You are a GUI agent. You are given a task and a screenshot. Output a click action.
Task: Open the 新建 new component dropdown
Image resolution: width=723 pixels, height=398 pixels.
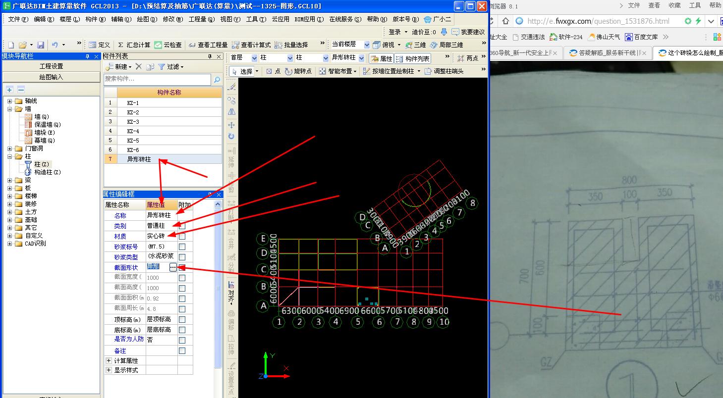click(x=119, y=66)
